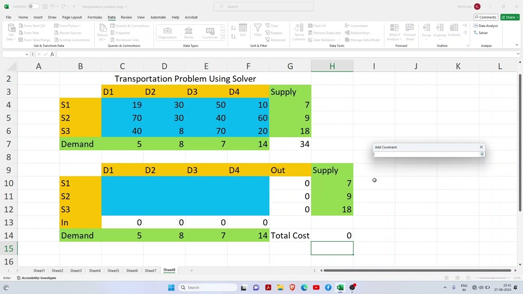Image resolution: width=523 pixels, height=294 pixels.
Task: Sort A to Z ascending
Action: 233,28
